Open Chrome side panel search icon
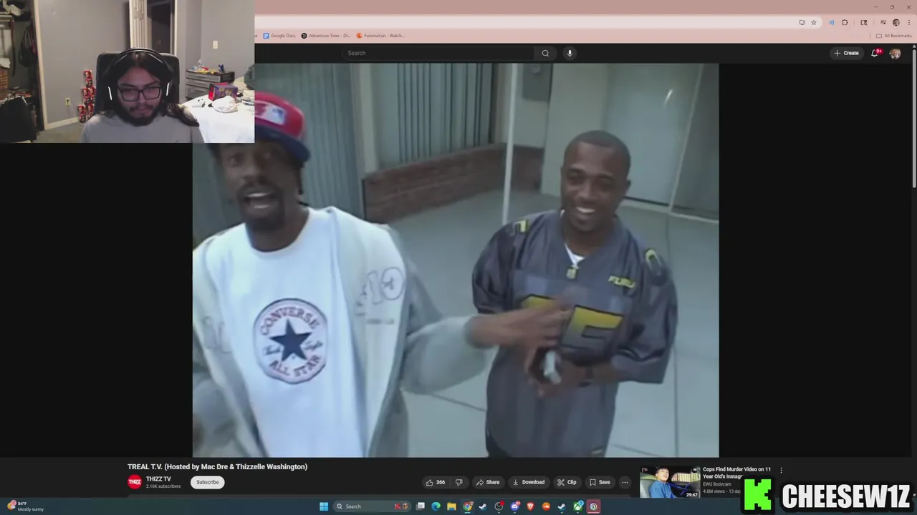This screenshot has width=917, height=515. pos(864,22)
